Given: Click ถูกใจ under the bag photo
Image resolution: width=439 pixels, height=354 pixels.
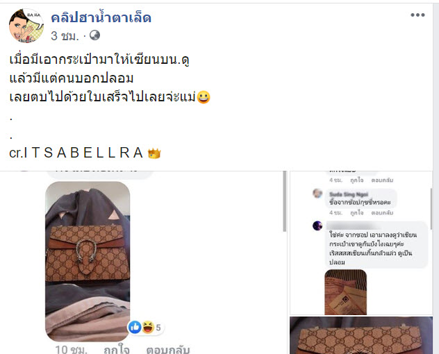Looking at the screenshot, I should pyautogui.click(x=117, y=350).
